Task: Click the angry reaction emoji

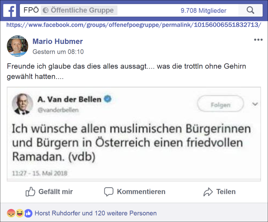Action: click(x=11, y=213)
